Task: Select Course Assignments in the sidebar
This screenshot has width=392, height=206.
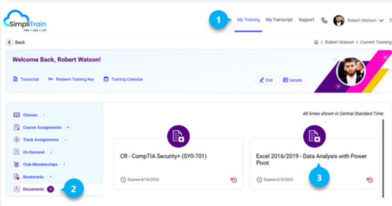Action: coord(42,127)
